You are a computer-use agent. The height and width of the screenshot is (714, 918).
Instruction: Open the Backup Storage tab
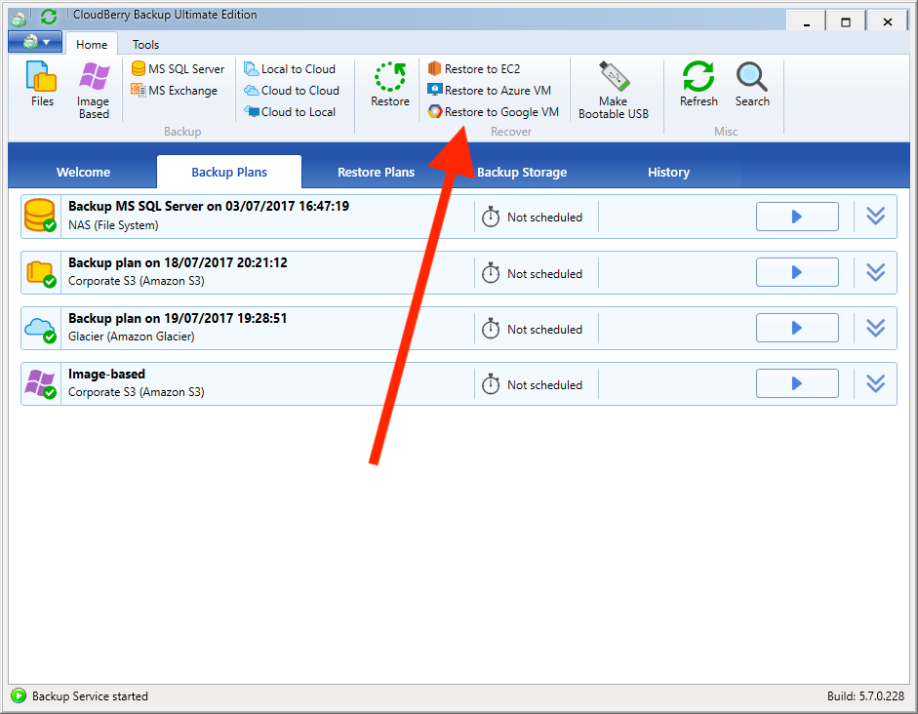click(x=522, y=172)
